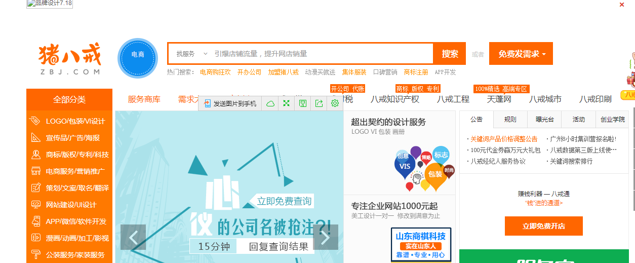Show next banner slide with right arrow
Image resolution: width=635 pixels, height=263 pixels.
click(x=326, y=237)
